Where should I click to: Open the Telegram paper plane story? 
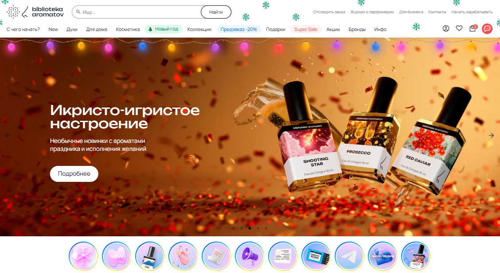(x=349, y=256)
